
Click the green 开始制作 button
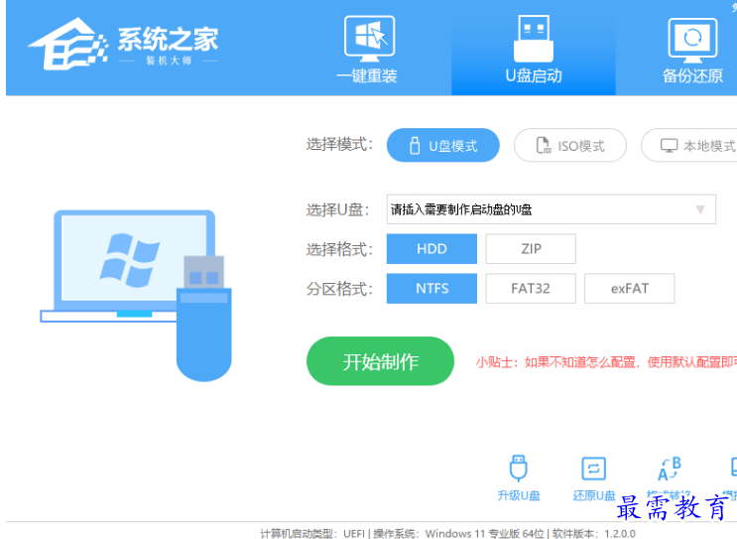tap(380, 361)
